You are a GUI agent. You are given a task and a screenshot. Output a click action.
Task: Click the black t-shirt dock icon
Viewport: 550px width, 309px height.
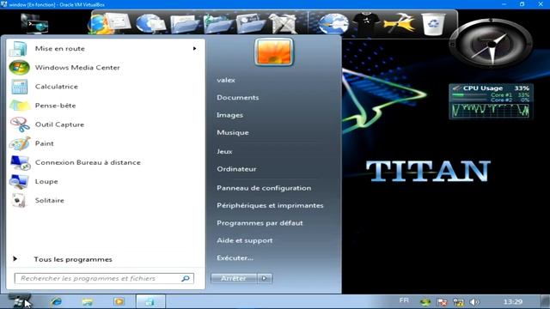point(366,24)
